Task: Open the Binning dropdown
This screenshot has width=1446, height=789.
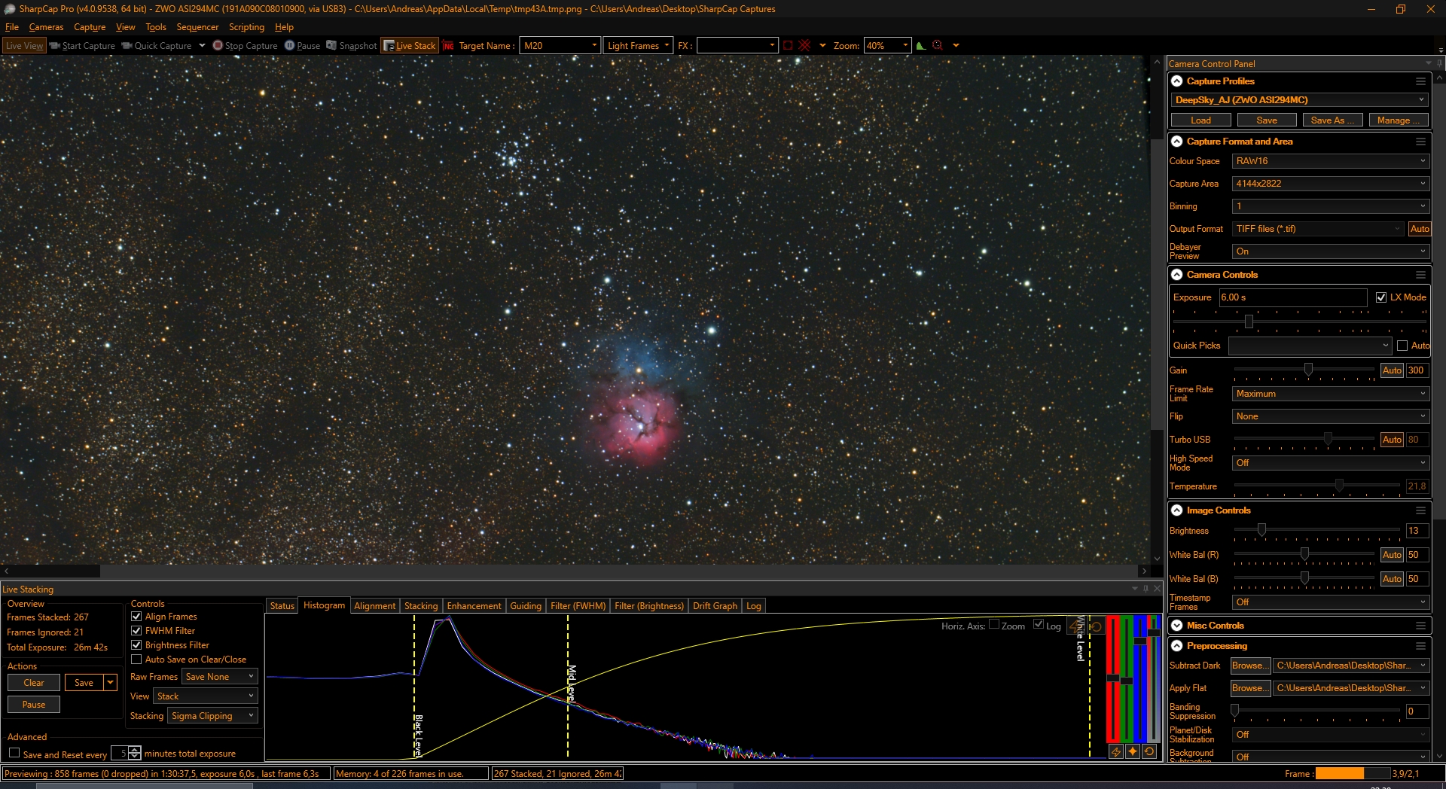Action: coord(1330,206)
